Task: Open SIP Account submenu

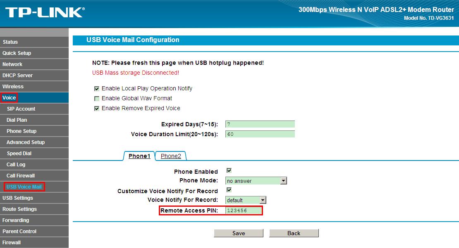Action: point(34,109)
